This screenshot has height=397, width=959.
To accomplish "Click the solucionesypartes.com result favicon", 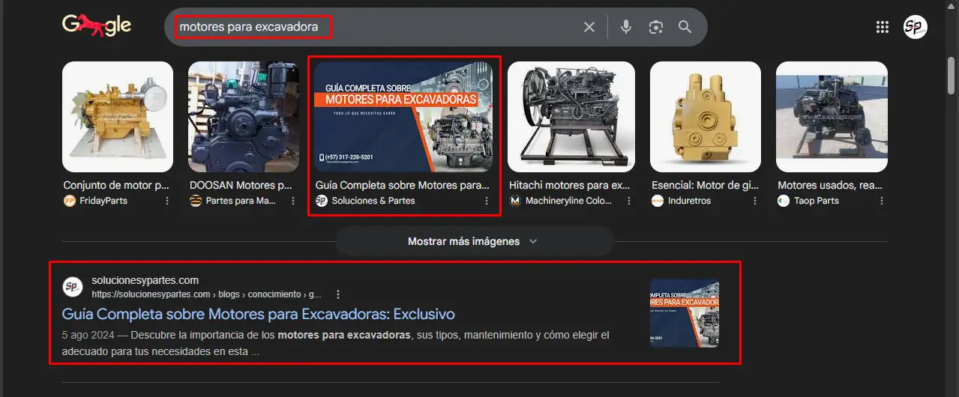I will [x=73, y=287].
